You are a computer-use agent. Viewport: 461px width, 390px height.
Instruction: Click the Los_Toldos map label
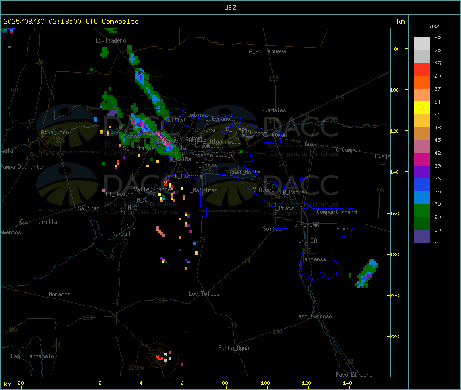pos(204,294)
